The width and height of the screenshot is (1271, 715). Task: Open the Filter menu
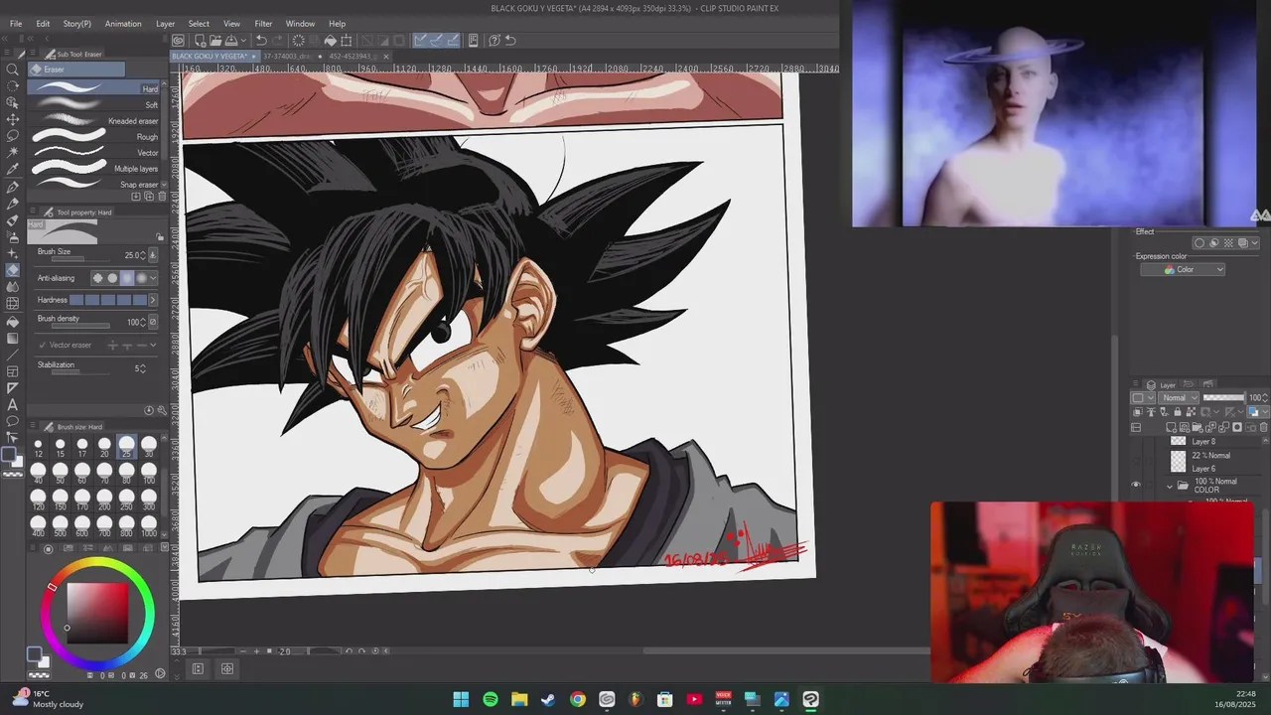tap(263, 24)
